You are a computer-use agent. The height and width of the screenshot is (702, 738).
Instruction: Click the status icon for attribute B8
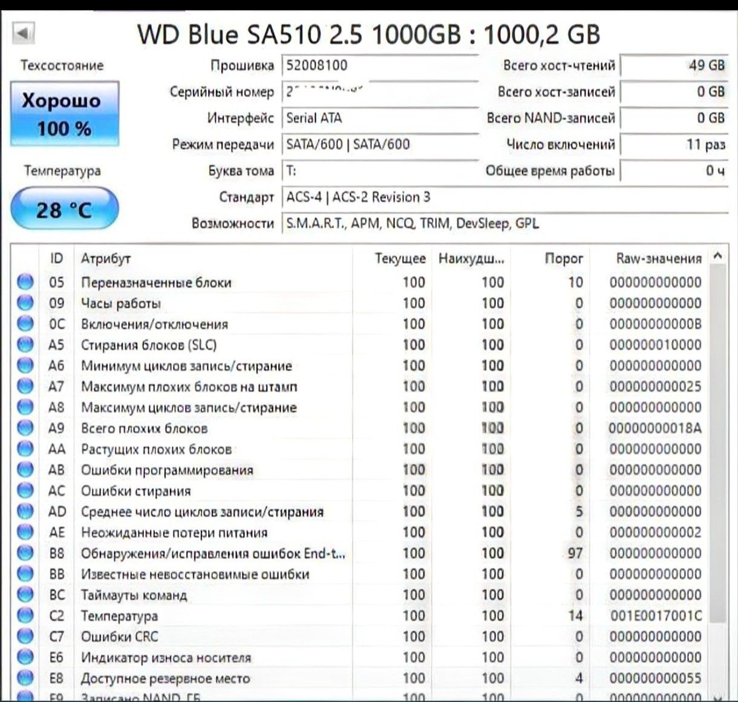click(x=25, y=553)
